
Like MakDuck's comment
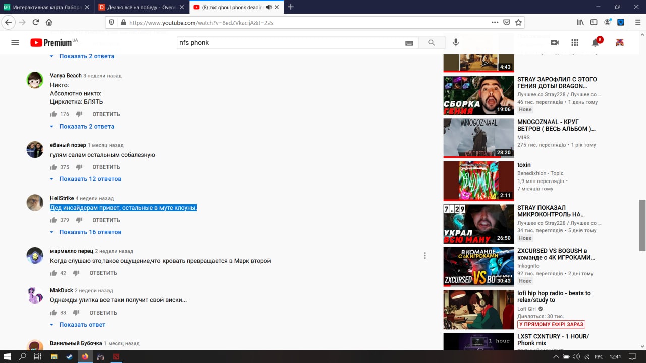coord(53,312)
